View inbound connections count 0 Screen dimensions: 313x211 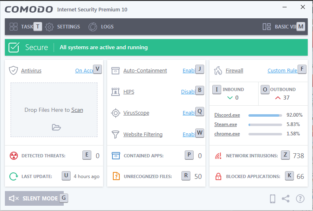point(237,98)
